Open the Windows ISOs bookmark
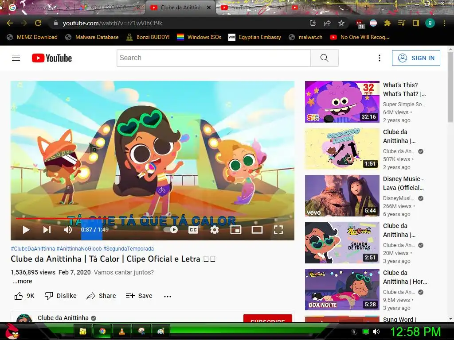Screen dimensions: 454x340 tap(199, 37)
